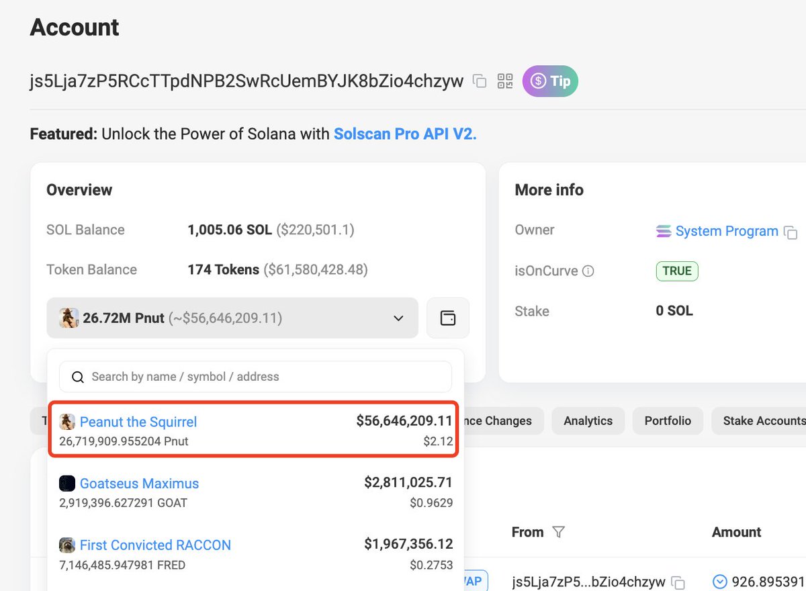Click the isOnCurve info icon
Viewport: 806px width, 591px height.
click(588, 271)
